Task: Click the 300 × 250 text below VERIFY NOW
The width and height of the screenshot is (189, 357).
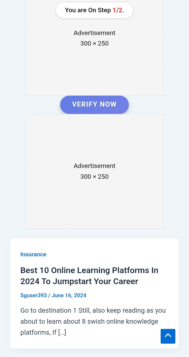Action: point(94,177)
